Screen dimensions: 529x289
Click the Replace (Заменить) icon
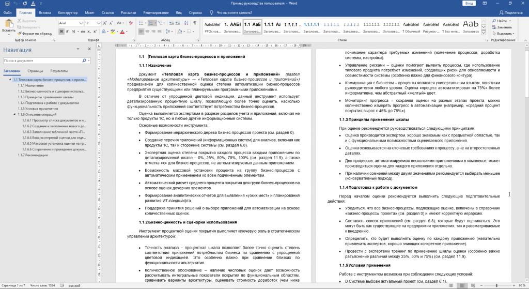point(494,27)
